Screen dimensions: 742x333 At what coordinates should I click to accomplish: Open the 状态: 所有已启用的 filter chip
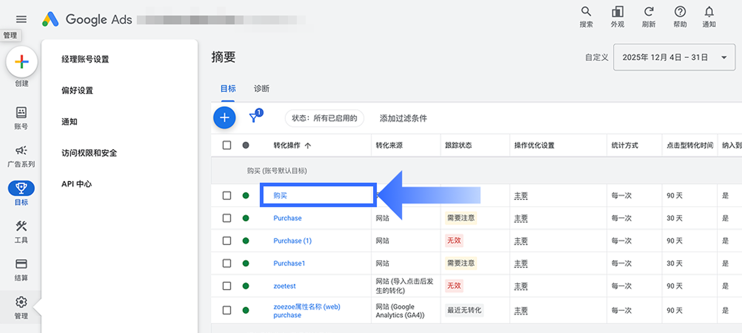(324, 118)
